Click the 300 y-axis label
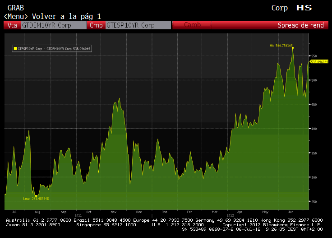The height and width of the screenshot is (238, 332). pos(314,177)
